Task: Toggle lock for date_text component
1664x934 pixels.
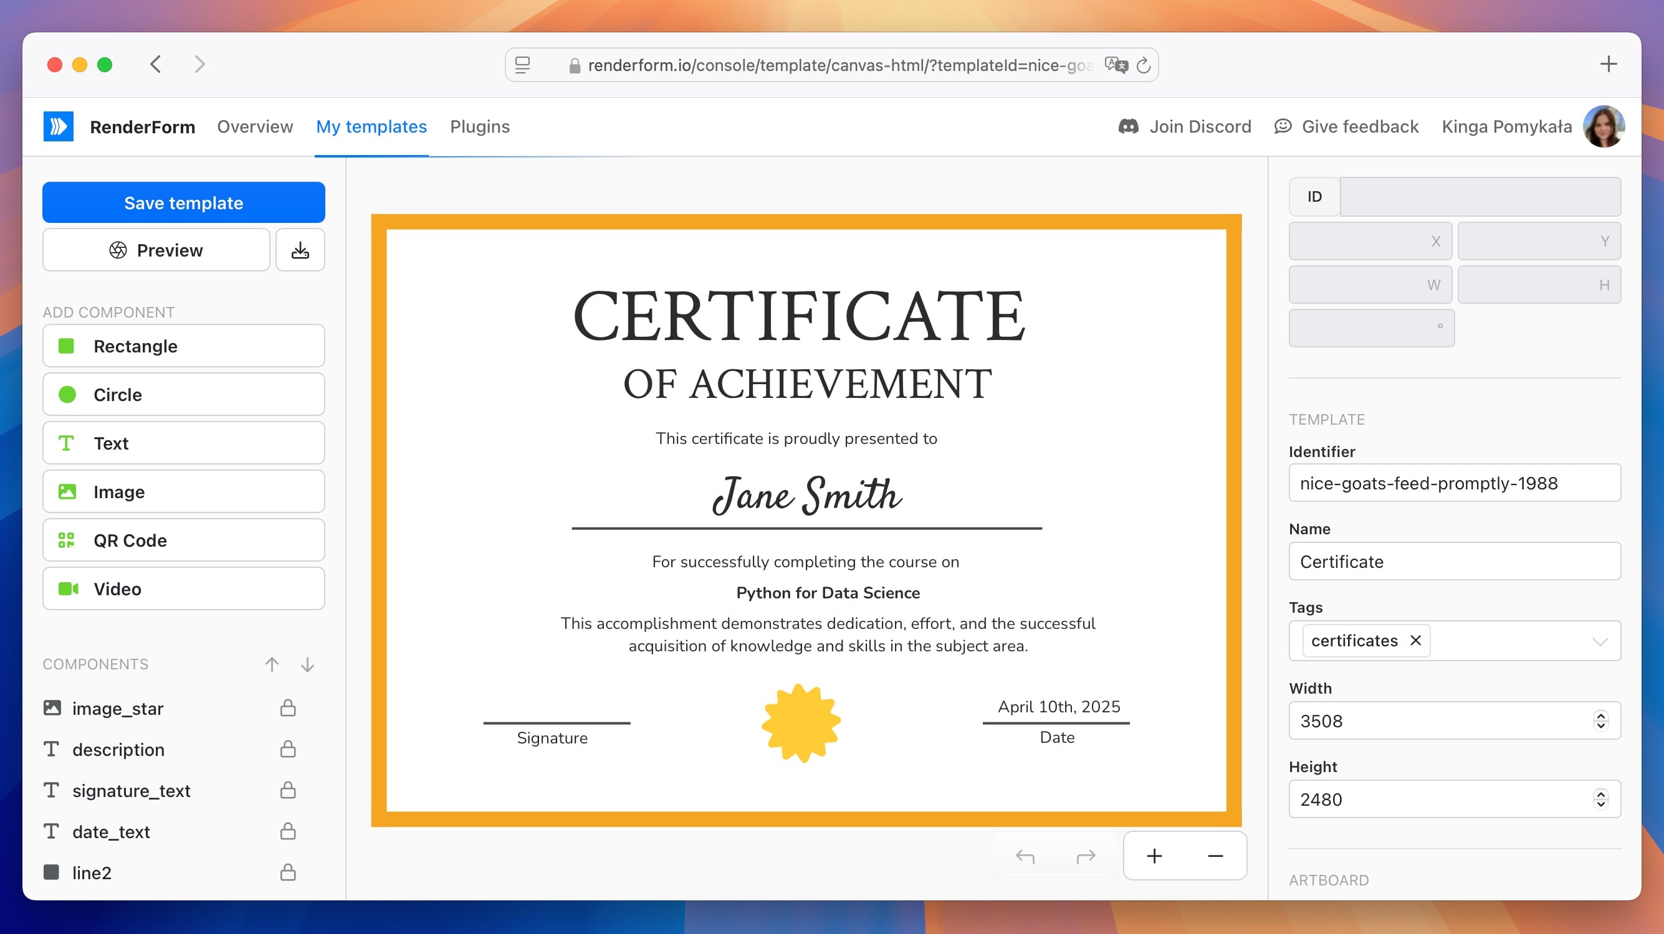Action: [288, 831]
